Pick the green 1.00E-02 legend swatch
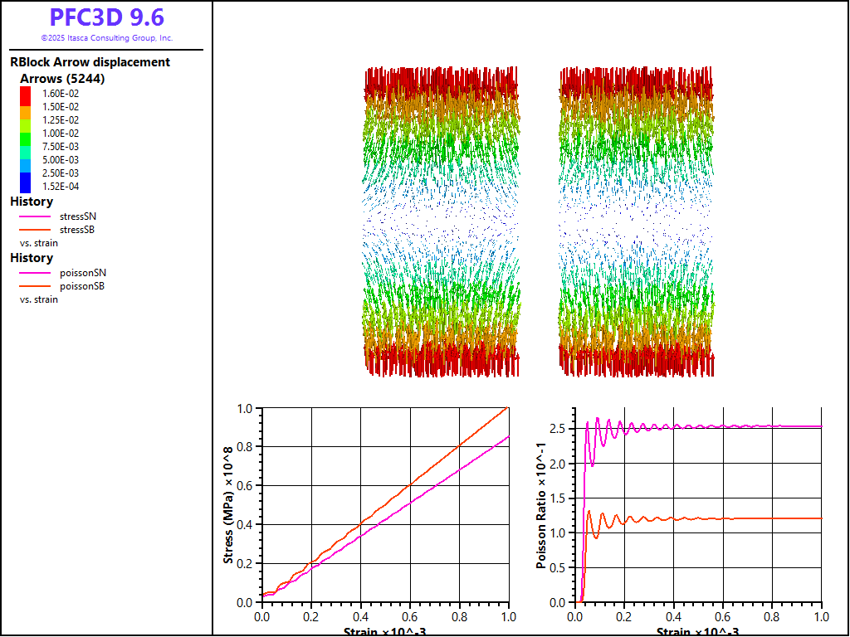Screen dimensions: 850x637 pyautogui.click(x=25, y=134)
